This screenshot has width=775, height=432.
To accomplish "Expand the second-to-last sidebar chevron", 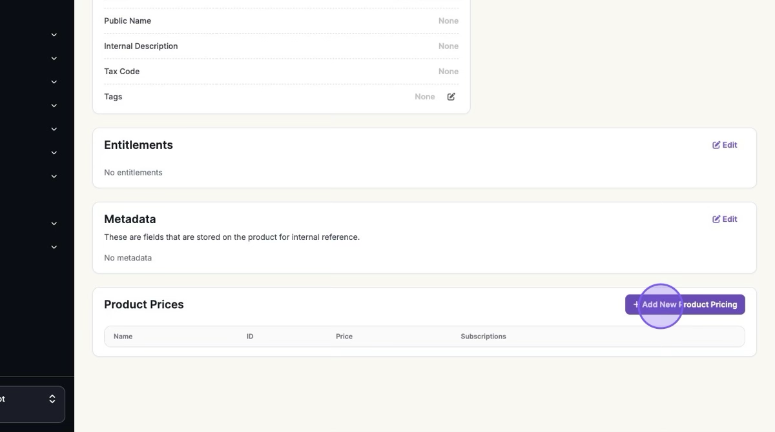I will [54, 224].
